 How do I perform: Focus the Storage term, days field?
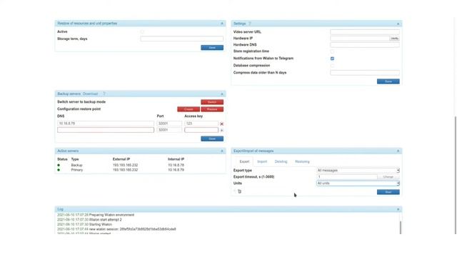point(181,39)
